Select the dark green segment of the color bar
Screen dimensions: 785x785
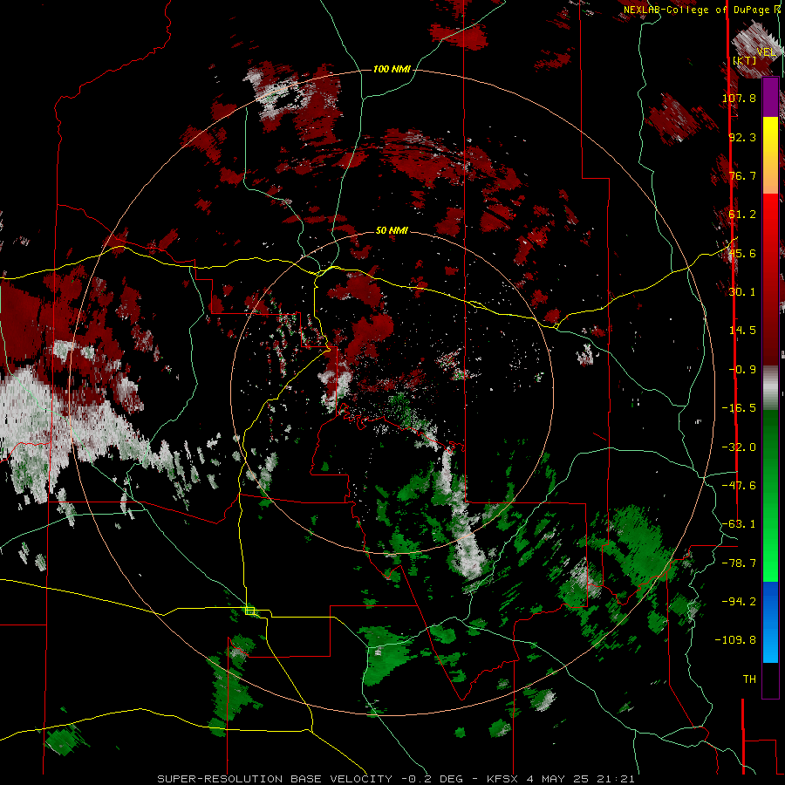coord(770,440)
